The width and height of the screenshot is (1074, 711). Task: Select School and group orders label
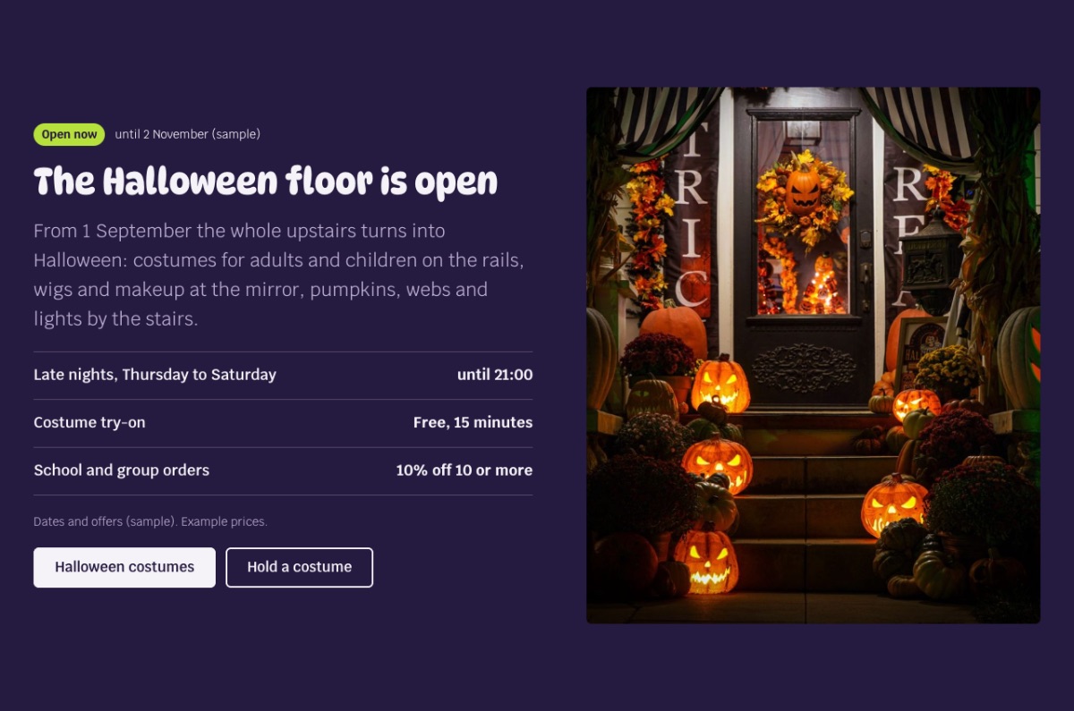coord(122,470)
